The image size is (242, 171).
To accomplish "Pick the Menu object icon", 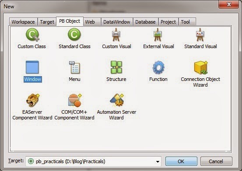I will pyautogui.click(x=74, y=67).
